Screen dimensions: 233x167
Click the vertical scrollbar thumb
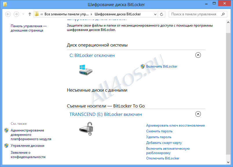pos(228,94)
